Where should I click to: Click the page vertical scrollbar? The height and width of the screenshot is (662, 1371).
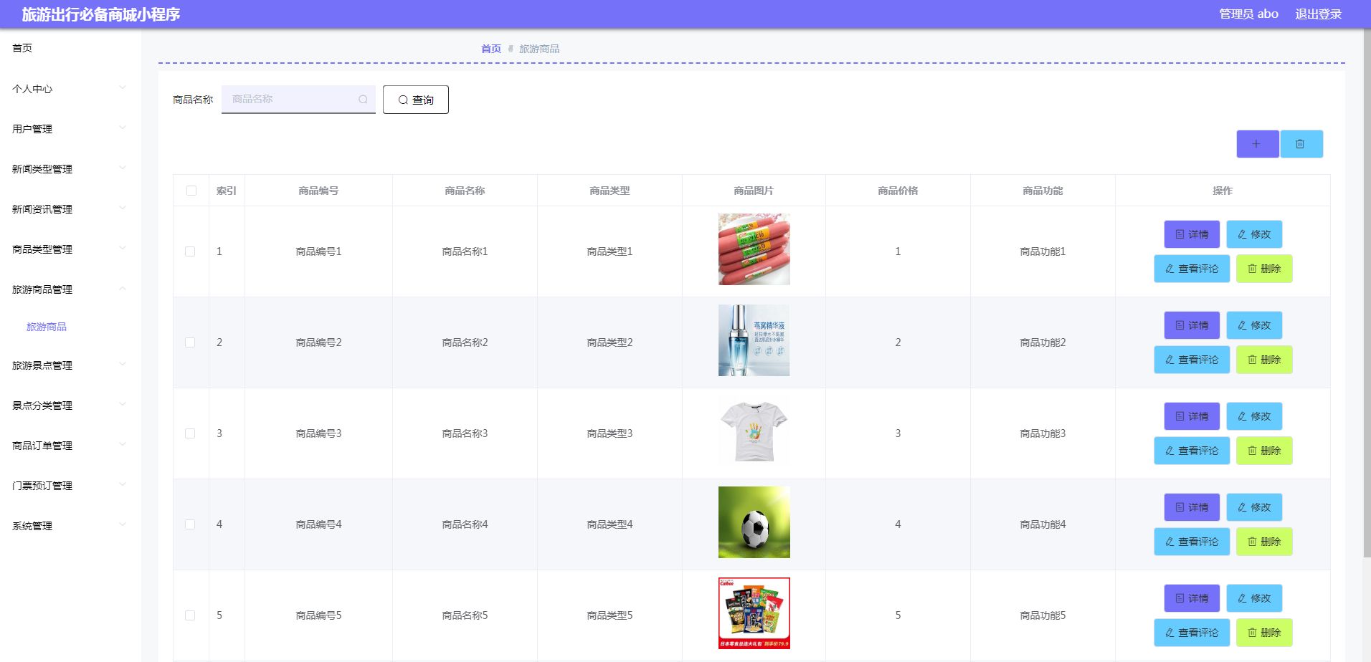1367,294
